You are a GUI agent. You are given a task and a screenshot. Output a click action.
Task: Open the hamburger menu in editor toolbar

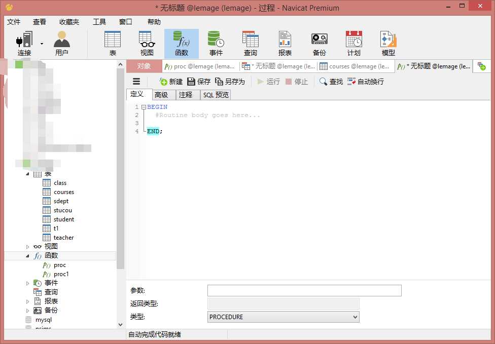point(136,82)
